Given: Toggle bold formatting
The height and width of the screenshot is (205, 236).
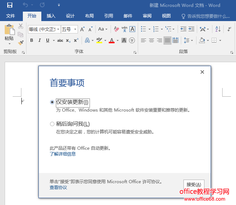Looking at the screenshot, I should click(32, 40).
